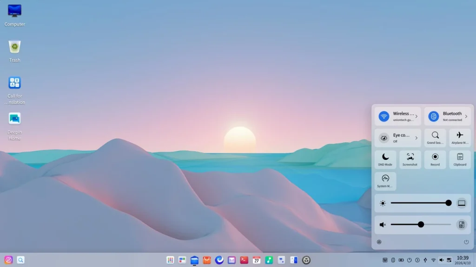The width and height of the screenshot is (476, 267).
Task: Open the quick panel settings gear
Action: click(x=379, y=242)
